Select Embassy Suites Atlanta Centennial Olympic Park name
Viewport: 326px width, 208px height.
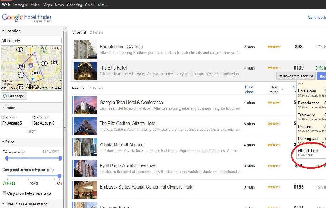coord(146,187)
